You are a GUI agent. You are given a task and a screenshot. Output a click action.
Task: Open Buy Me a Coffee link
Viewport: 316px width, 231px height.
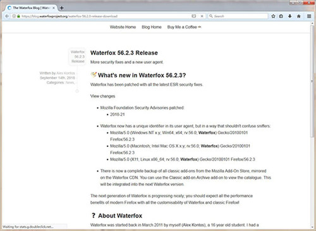coord(184,27)
